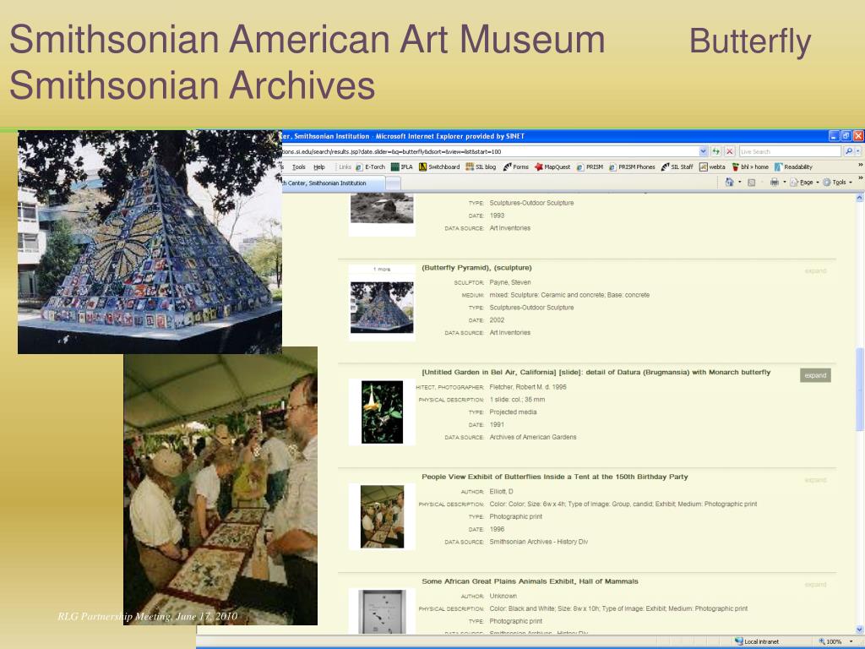Click the large Butterfly Pyramid photo on slide

tap(150, 242)
